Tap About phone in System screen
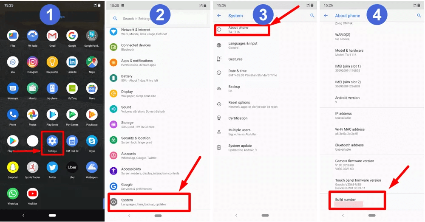 [242, 30]
